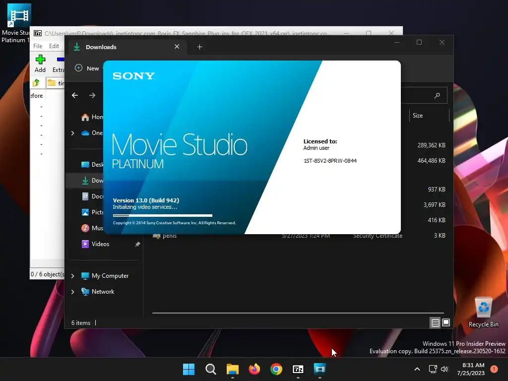This screenshot has width=508, height=381.
Task: Switch to 7-Zip taskbar icon
Action: point(298,369)
